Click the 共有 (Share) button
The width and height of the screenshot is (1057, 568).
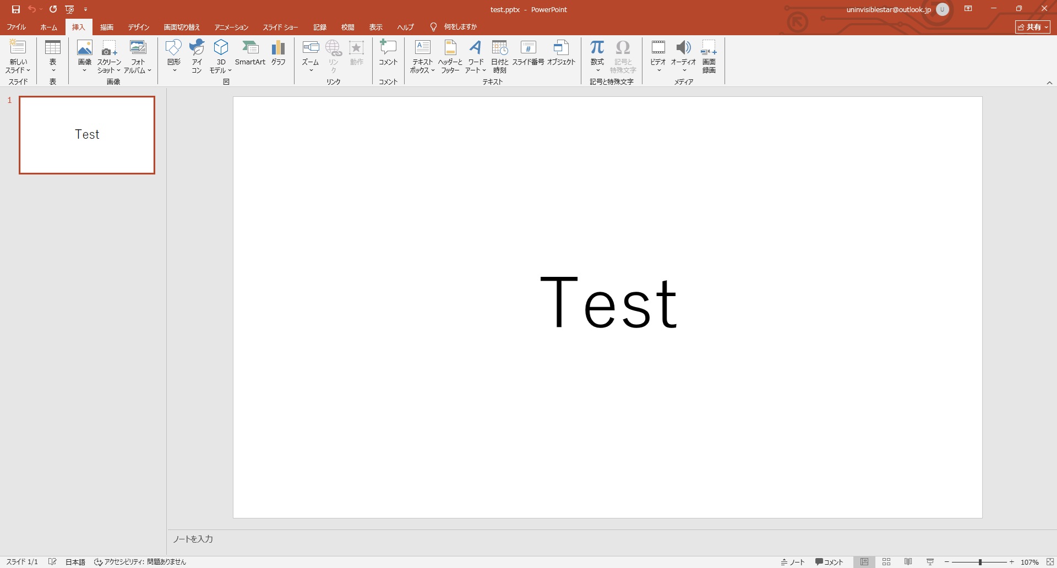point(1033,27)
